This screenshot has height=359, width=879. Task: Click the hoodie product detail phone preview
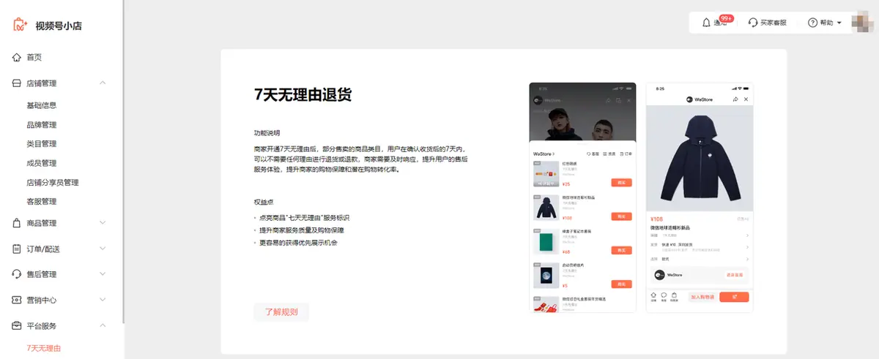pyautogui.click(x=700, y=197)
